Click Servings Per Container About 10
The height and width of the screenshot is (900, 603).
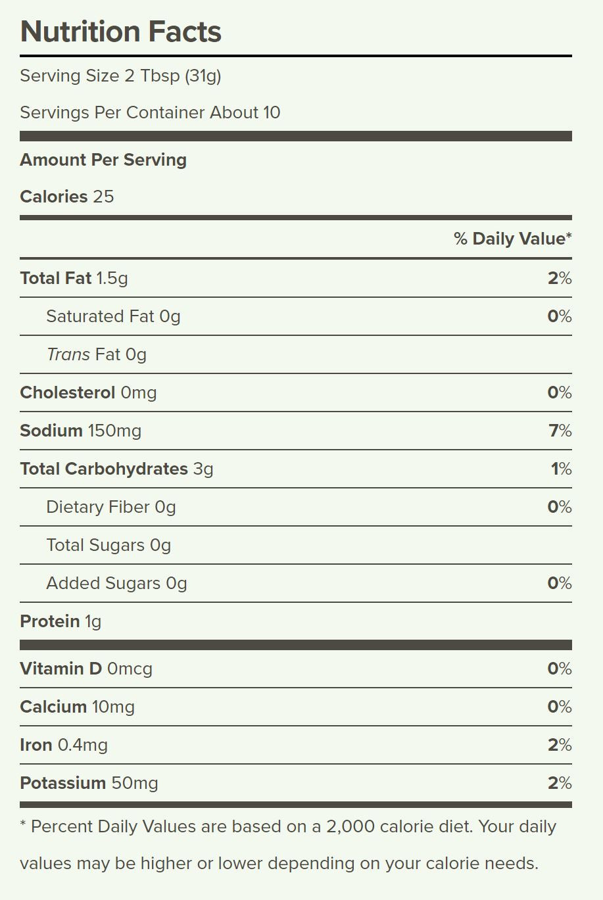150,112
